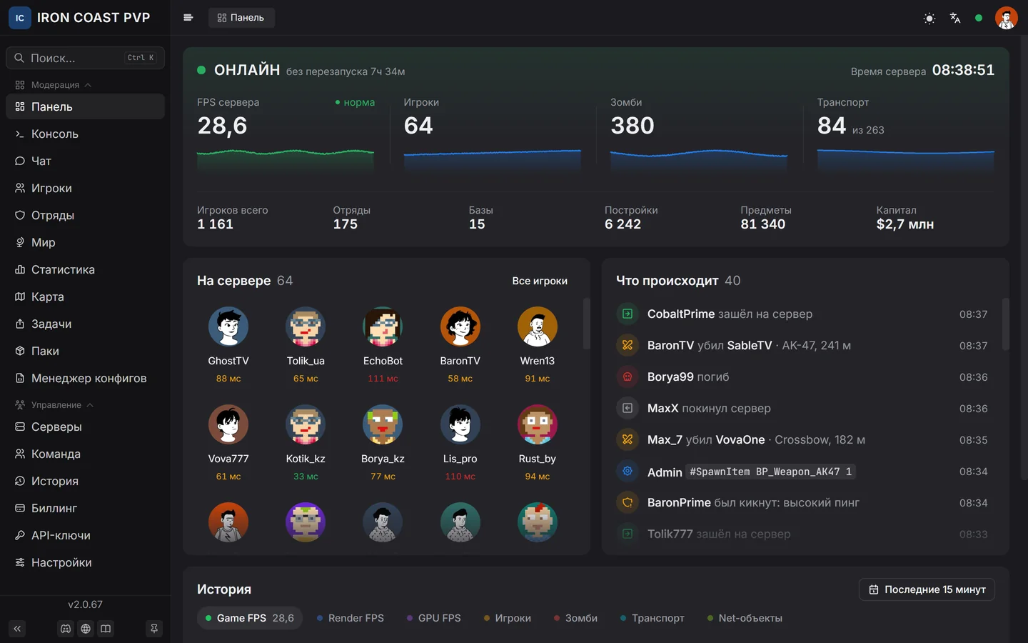Toggle the Зомби chart series
The height and width of the screenshot is (643, 1028).
pos(575,618)
